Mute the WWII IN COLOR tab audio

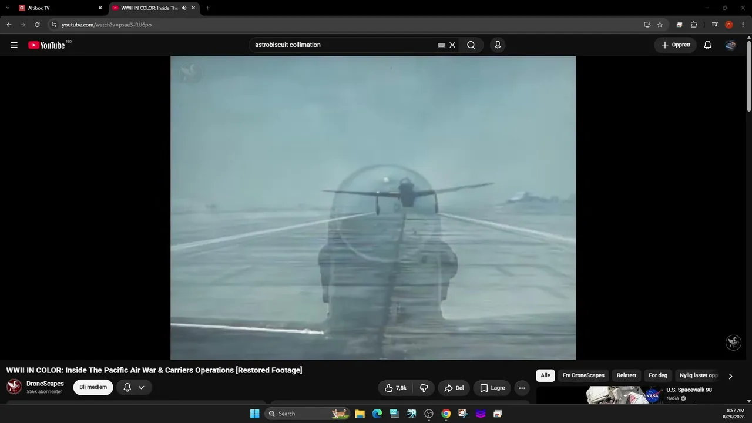point(184,8)
